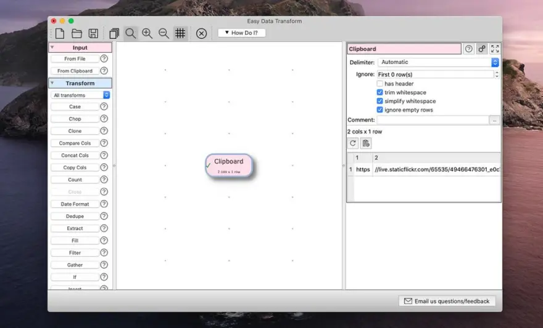Viewport: 543px width, 328px height.
Task: Open help for Chop transform
Action: pos(104,119)
